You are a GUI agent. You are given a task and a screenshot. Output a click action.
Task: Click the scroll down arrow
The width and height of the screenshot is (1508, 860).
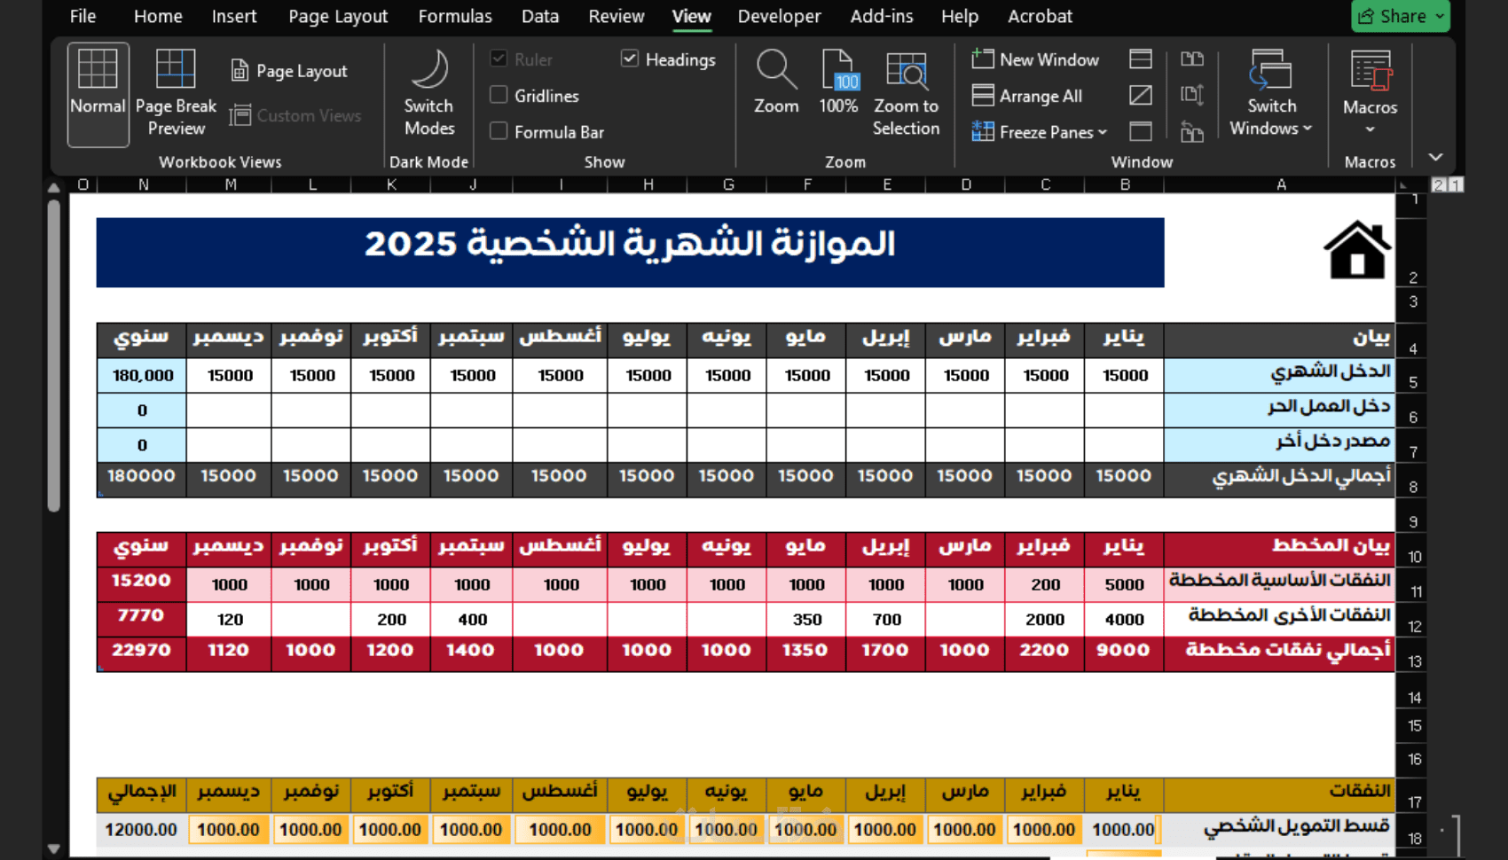53,848
